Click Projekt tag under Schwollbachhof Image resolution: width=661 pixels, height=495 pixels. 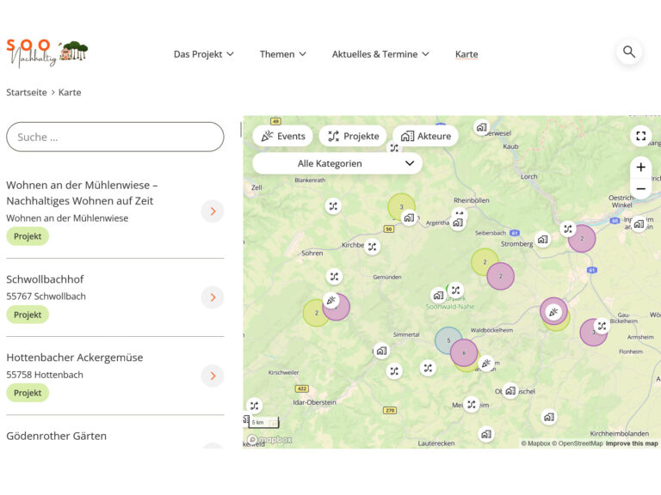tap(28, 315)
